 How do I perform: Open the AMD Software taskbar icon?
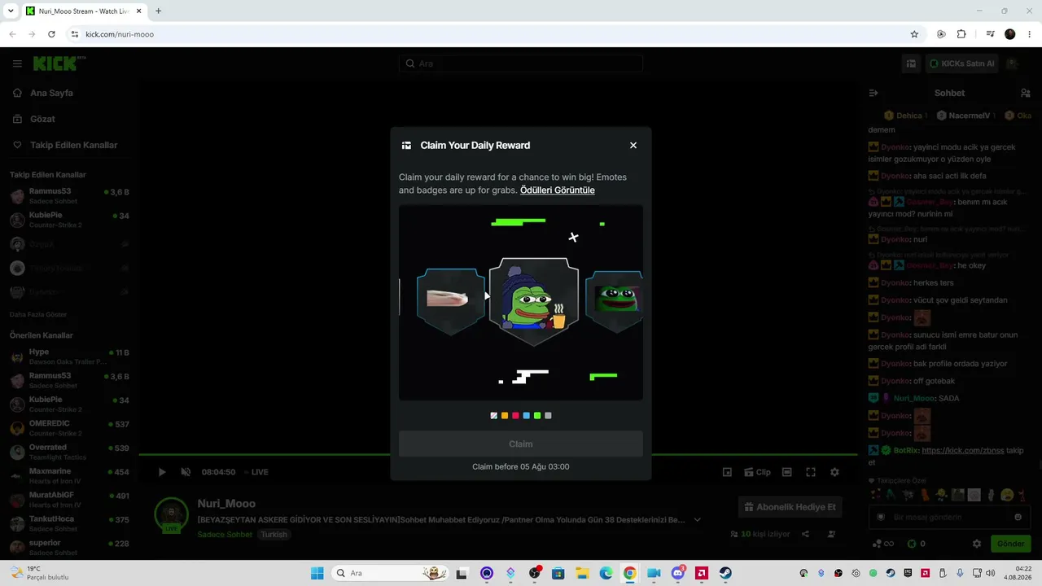pos(701,573)
